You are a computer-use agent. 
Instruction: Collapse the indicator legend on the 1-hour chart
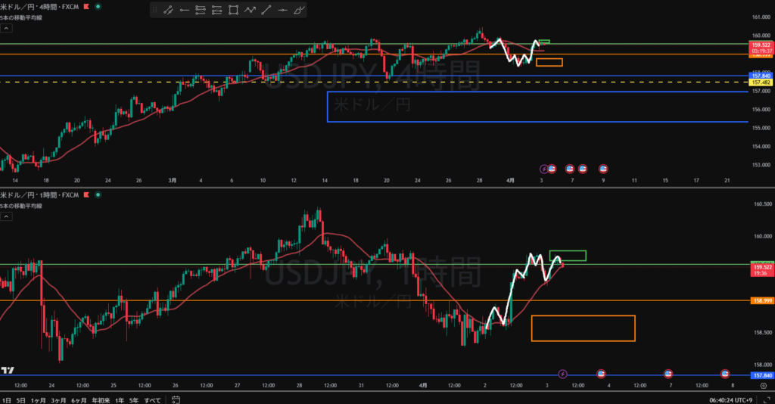click(6, 216)
